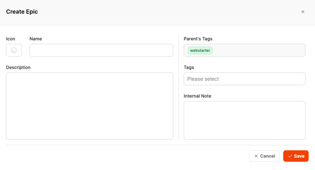Click inside the Internal Note text area
The width and height of the screenshot is (315, 170).
tap(244, 120)
